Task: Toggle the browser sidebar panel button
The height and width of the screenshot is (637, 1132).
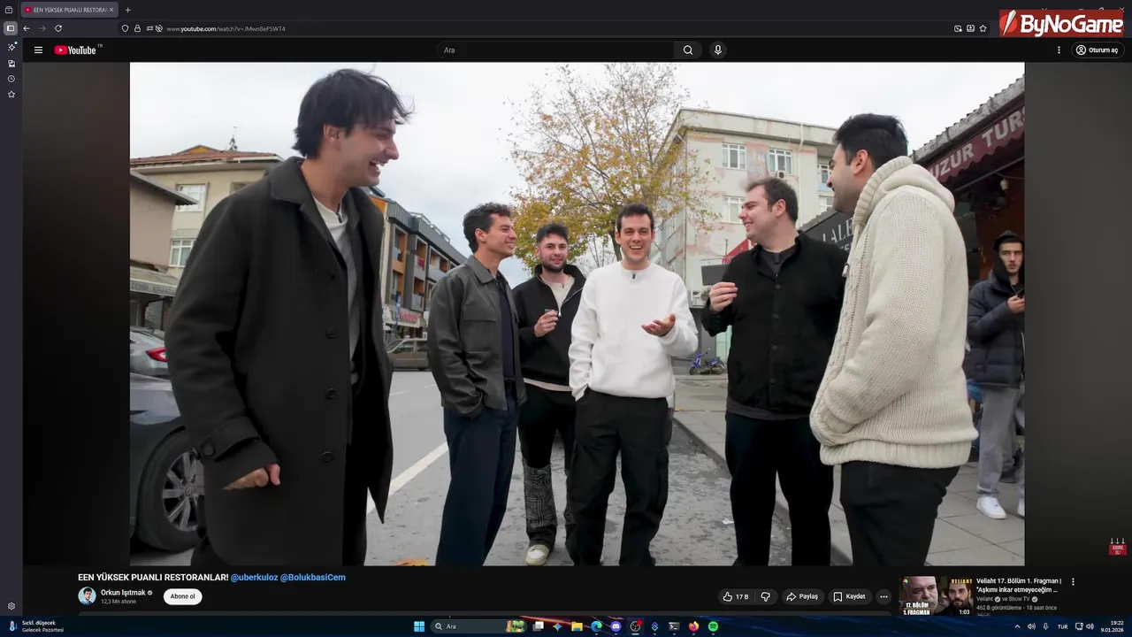Action: 11,28
